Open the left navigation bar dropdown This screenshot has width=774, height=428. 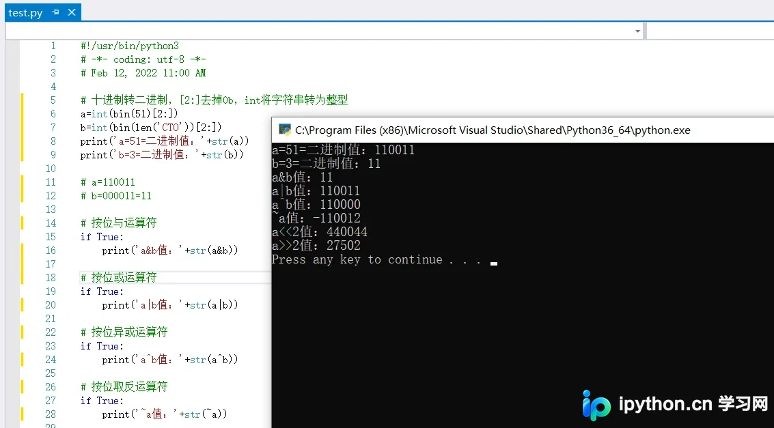637,31
